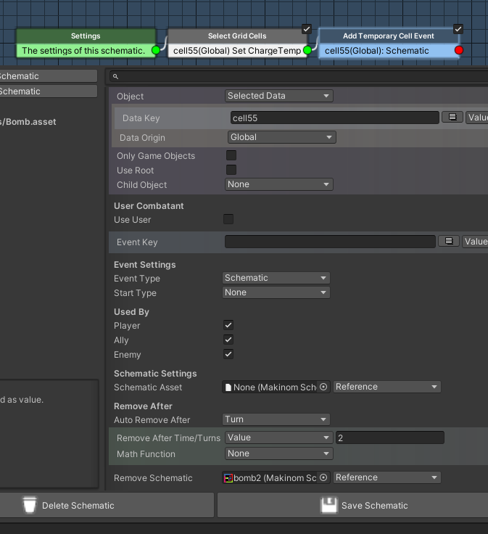Click the turns value field showing 2
The image size is (488, 534).
[389, 438]
